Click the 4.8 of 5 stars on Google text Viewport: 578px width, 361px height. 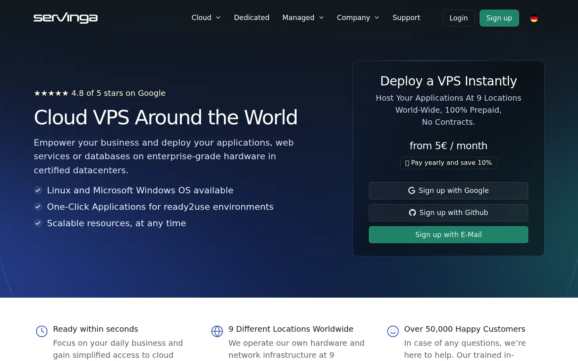(118, 93)
